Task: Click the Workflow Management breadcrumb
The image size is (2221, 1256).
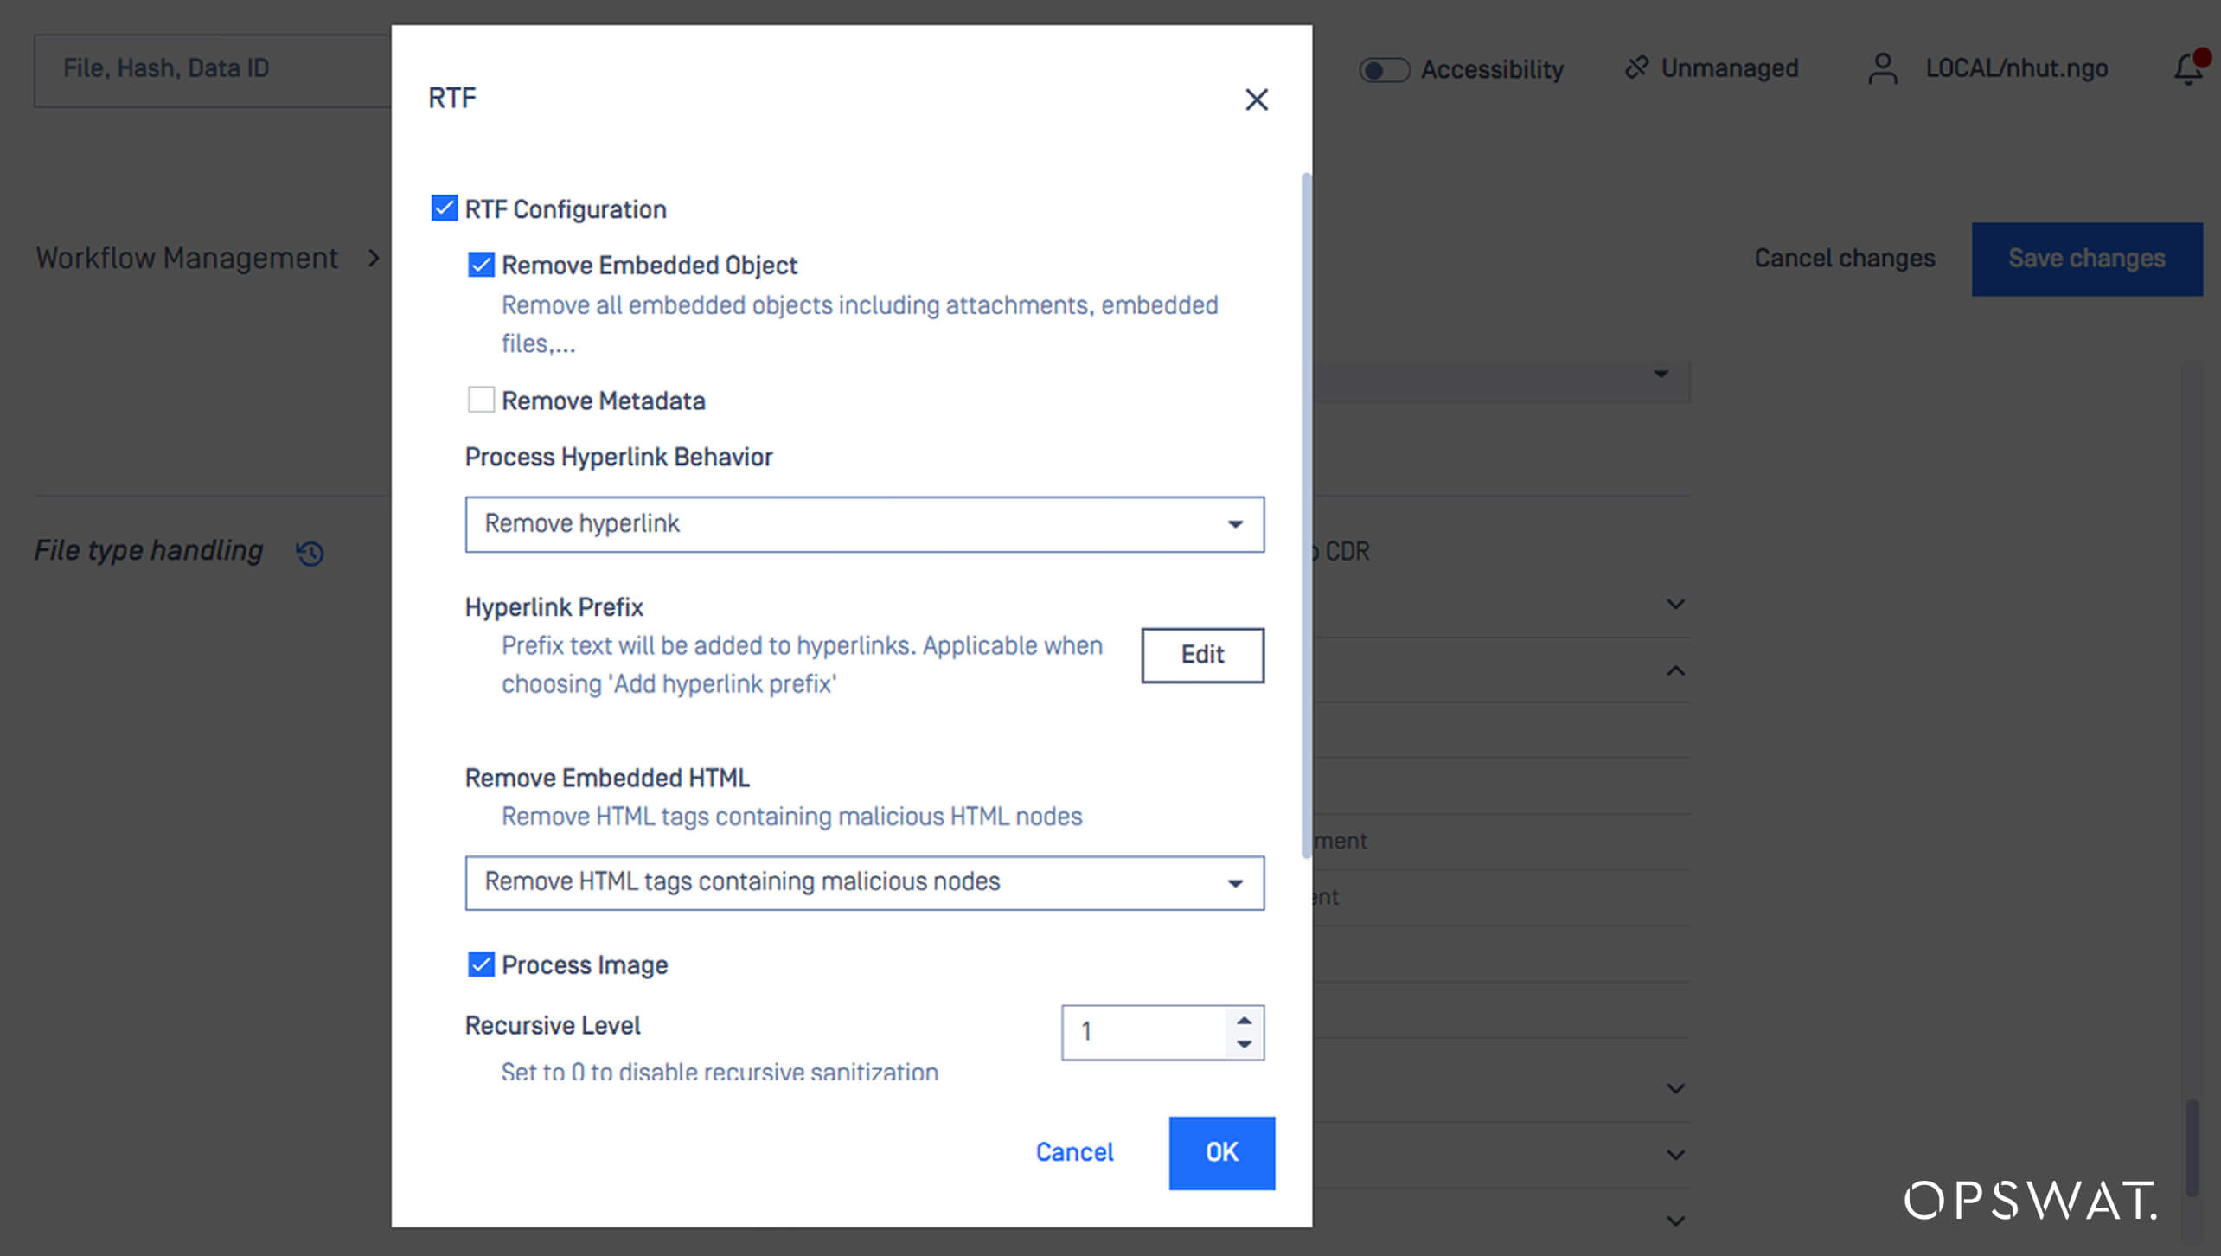Action: tap(186, 257)
